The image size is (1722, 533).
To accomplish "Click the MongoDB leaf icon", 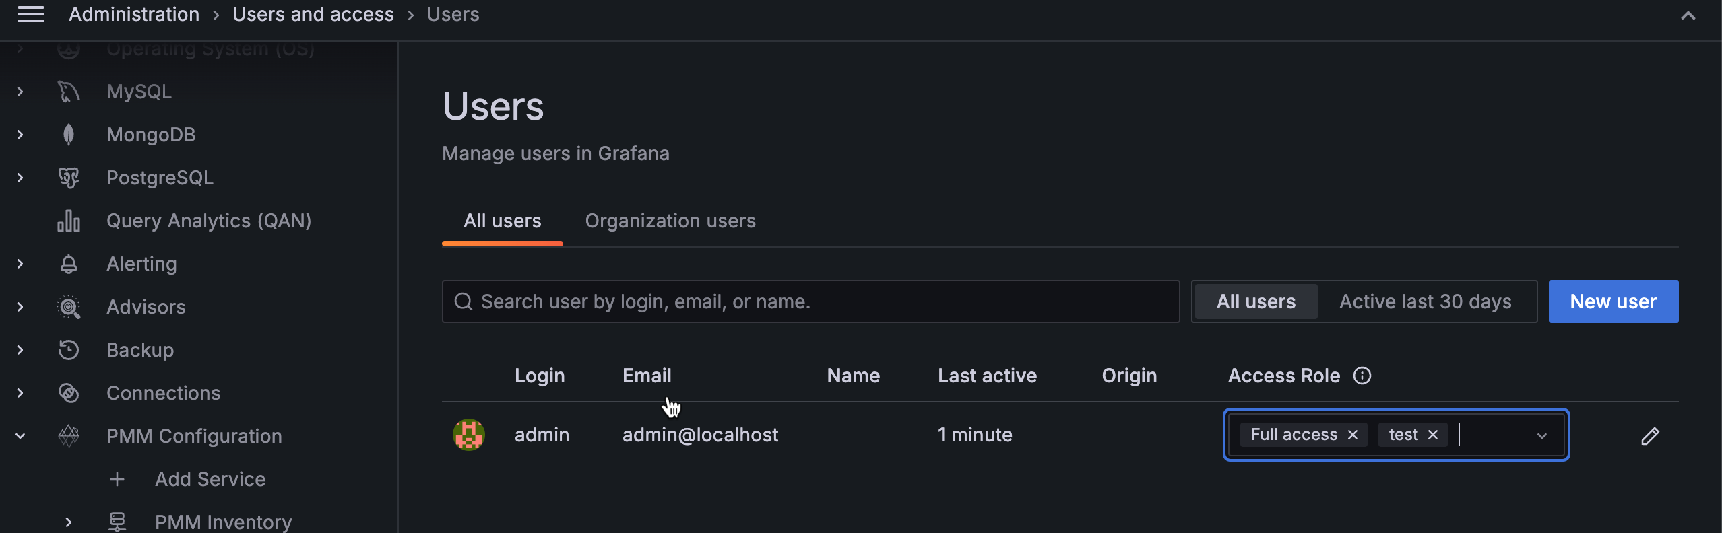I will click(69, 135).
